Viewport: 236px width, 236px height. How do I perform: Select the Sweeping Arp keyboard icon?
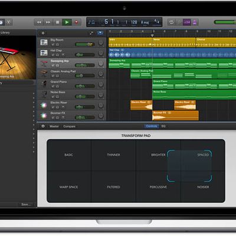click(x=44, y=63)
